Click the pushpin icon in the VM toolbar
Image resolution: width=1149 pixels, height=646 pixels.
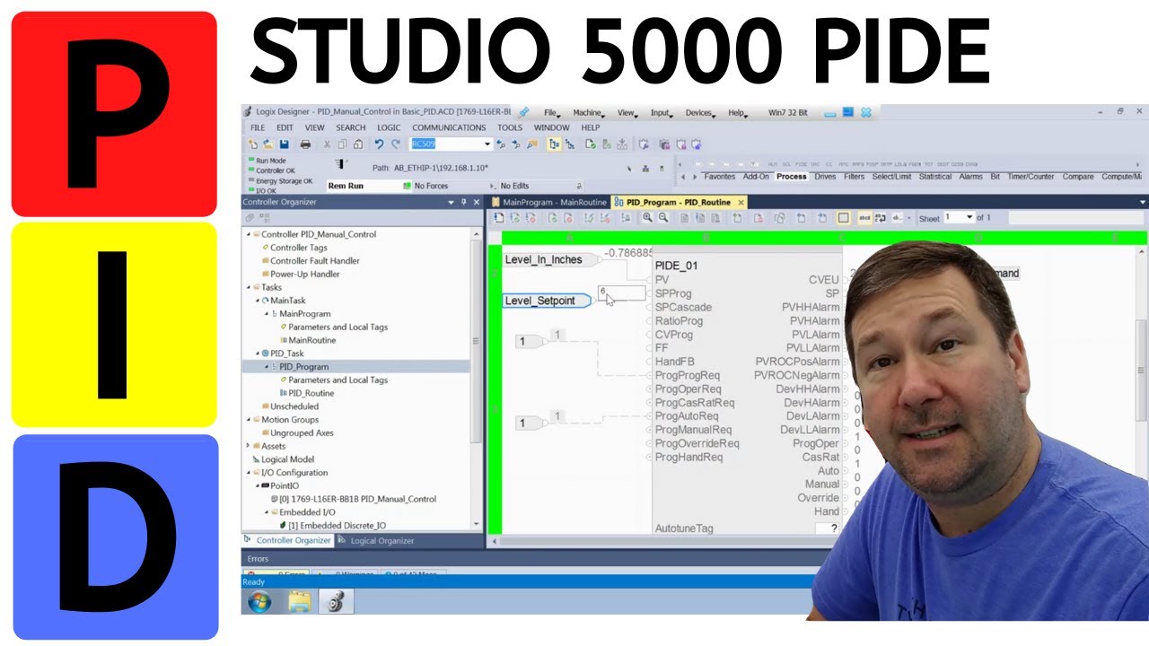point(523,112)
